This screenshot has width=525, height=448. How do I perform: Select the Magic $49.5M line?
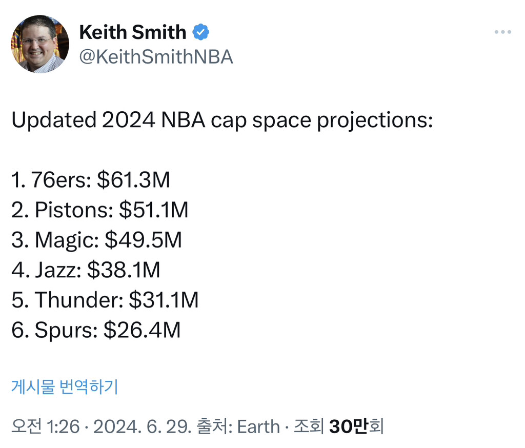click(96, 240)
